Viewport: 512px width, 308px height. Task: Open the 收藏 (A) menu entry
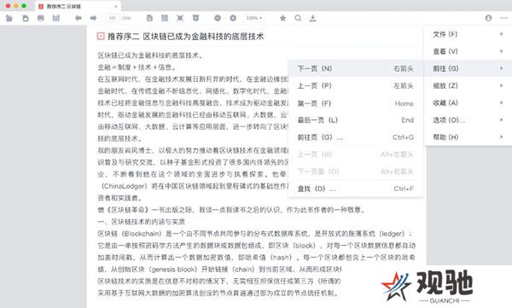pyautogui.click(x=468, y=102)
